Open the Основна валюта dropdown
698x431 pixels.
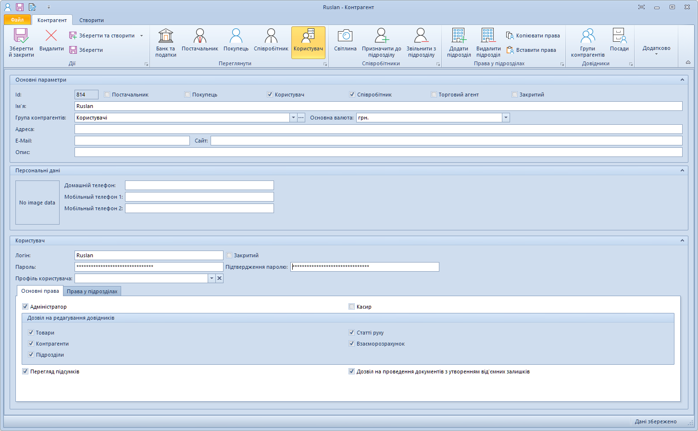[x=506, y=117]
